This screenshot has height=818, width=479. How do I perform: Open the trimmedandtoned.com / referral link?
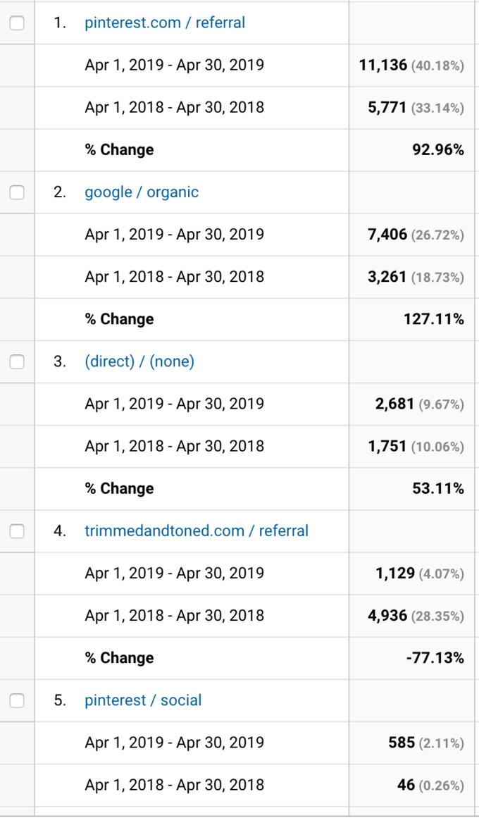197,531
